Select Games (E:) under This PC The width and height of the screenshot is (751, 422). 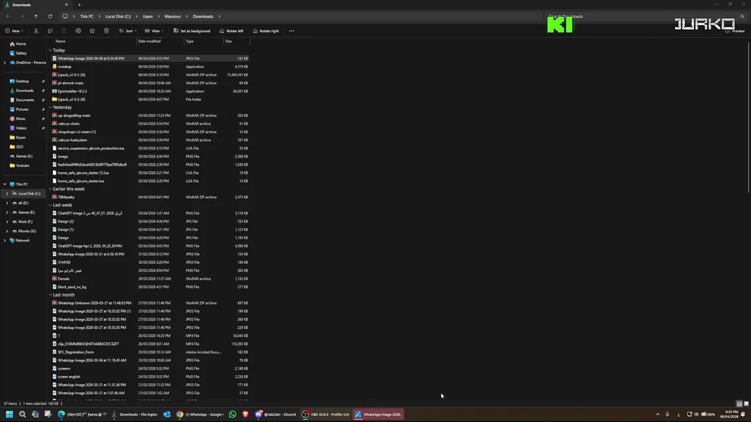click(x=26, y=212)
